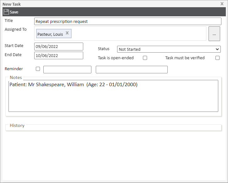The width and height of the screenshot is (228, 183).
Task: Click the first empty Reminder field
Action: pyautogui.click(x=67, y=70)
